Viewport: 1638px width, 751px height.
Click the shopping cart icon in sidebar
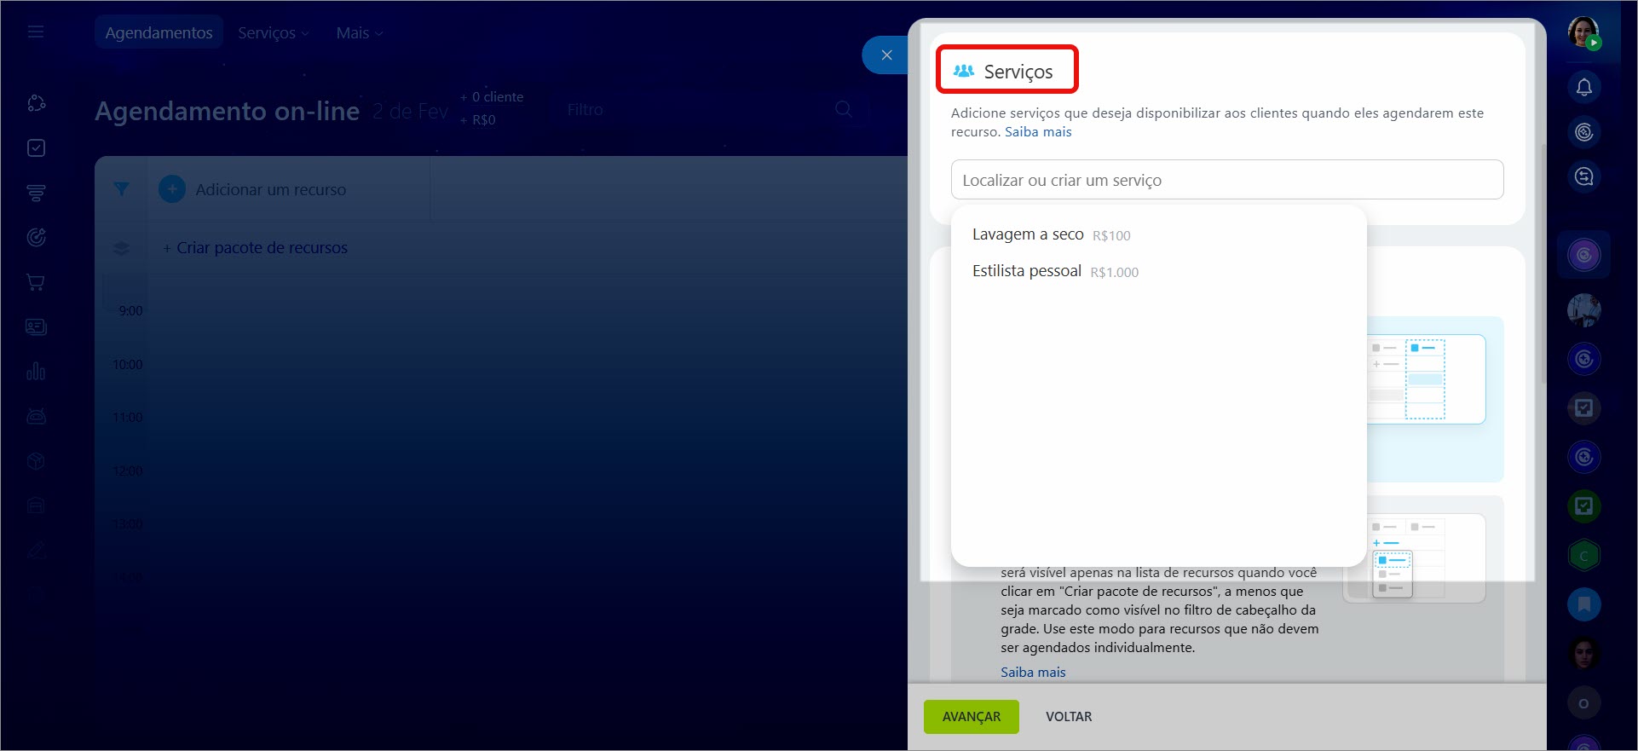pos(36,282)
